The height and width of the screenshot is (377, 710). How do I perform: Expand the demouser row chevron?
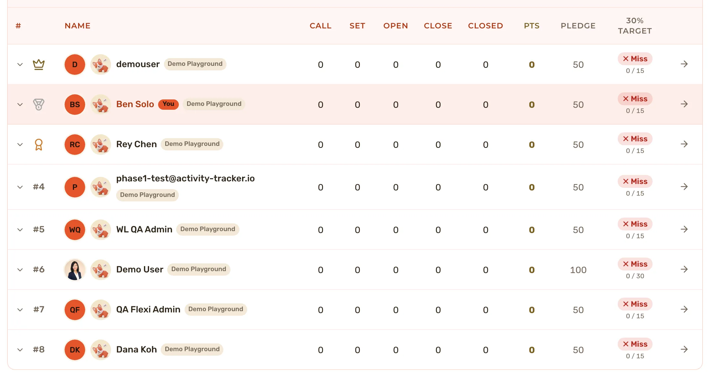[20, 65]
